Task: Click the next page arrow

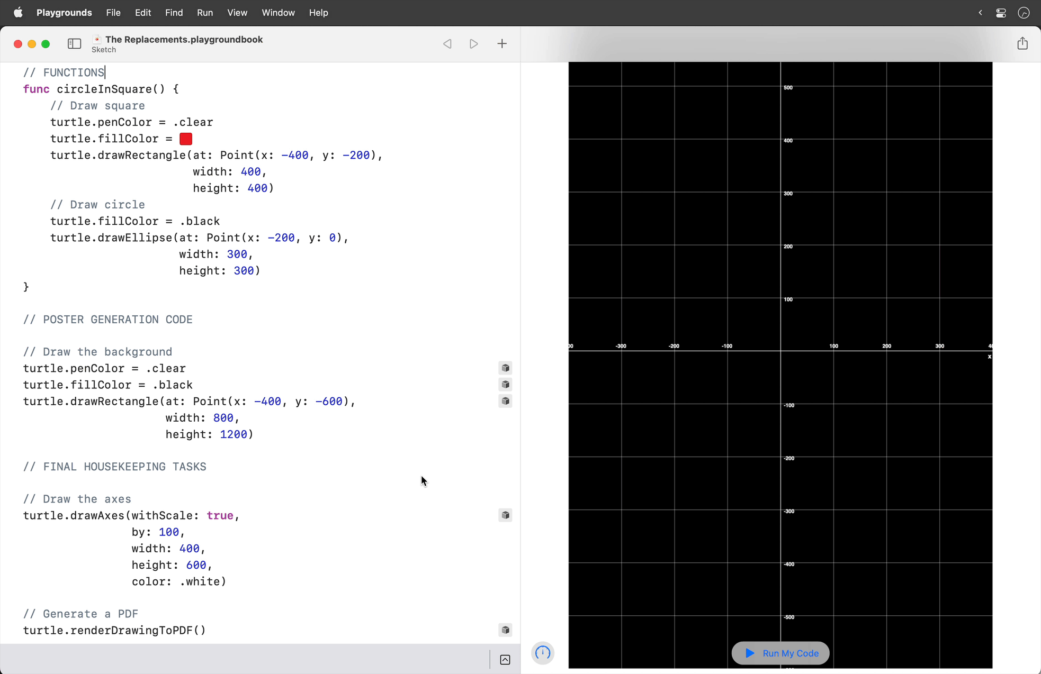Action: (474, 44)
